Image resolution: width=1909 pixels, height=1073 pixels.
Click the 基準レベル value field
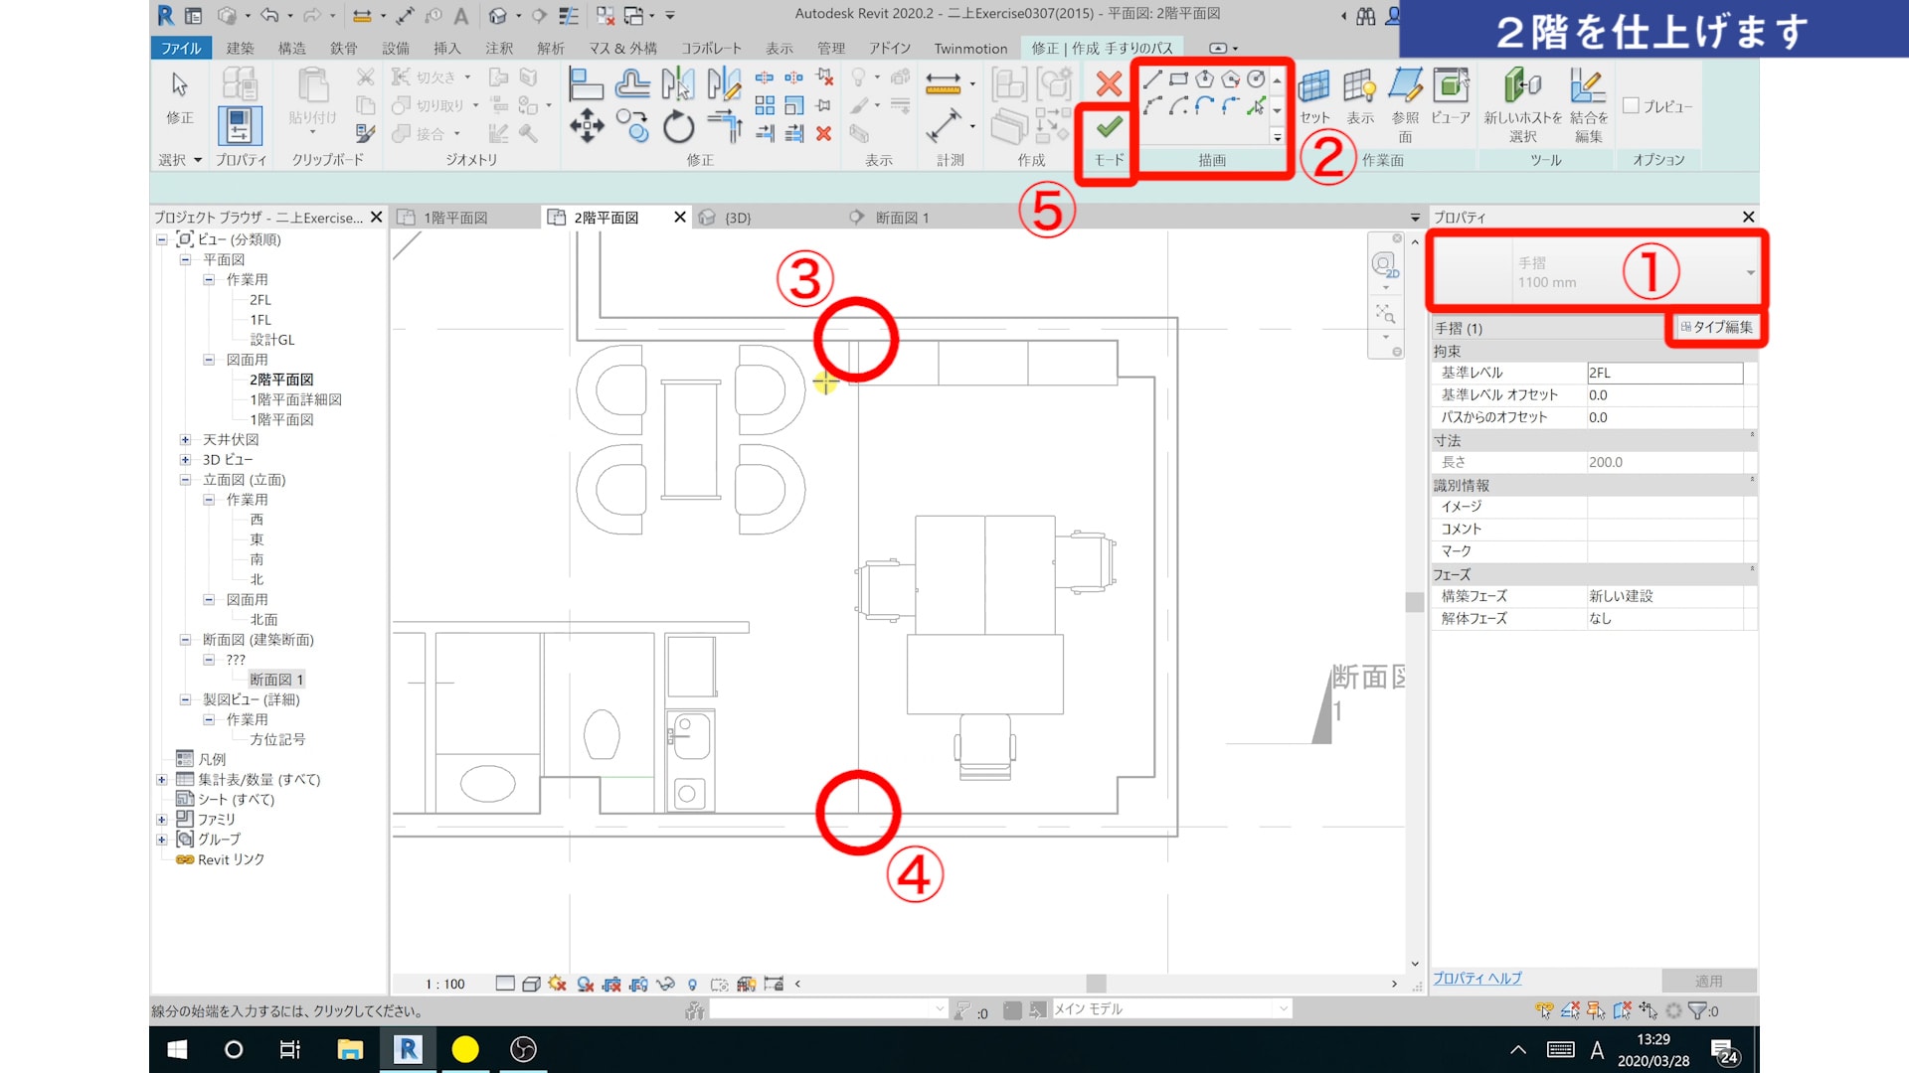(1664, 373)
